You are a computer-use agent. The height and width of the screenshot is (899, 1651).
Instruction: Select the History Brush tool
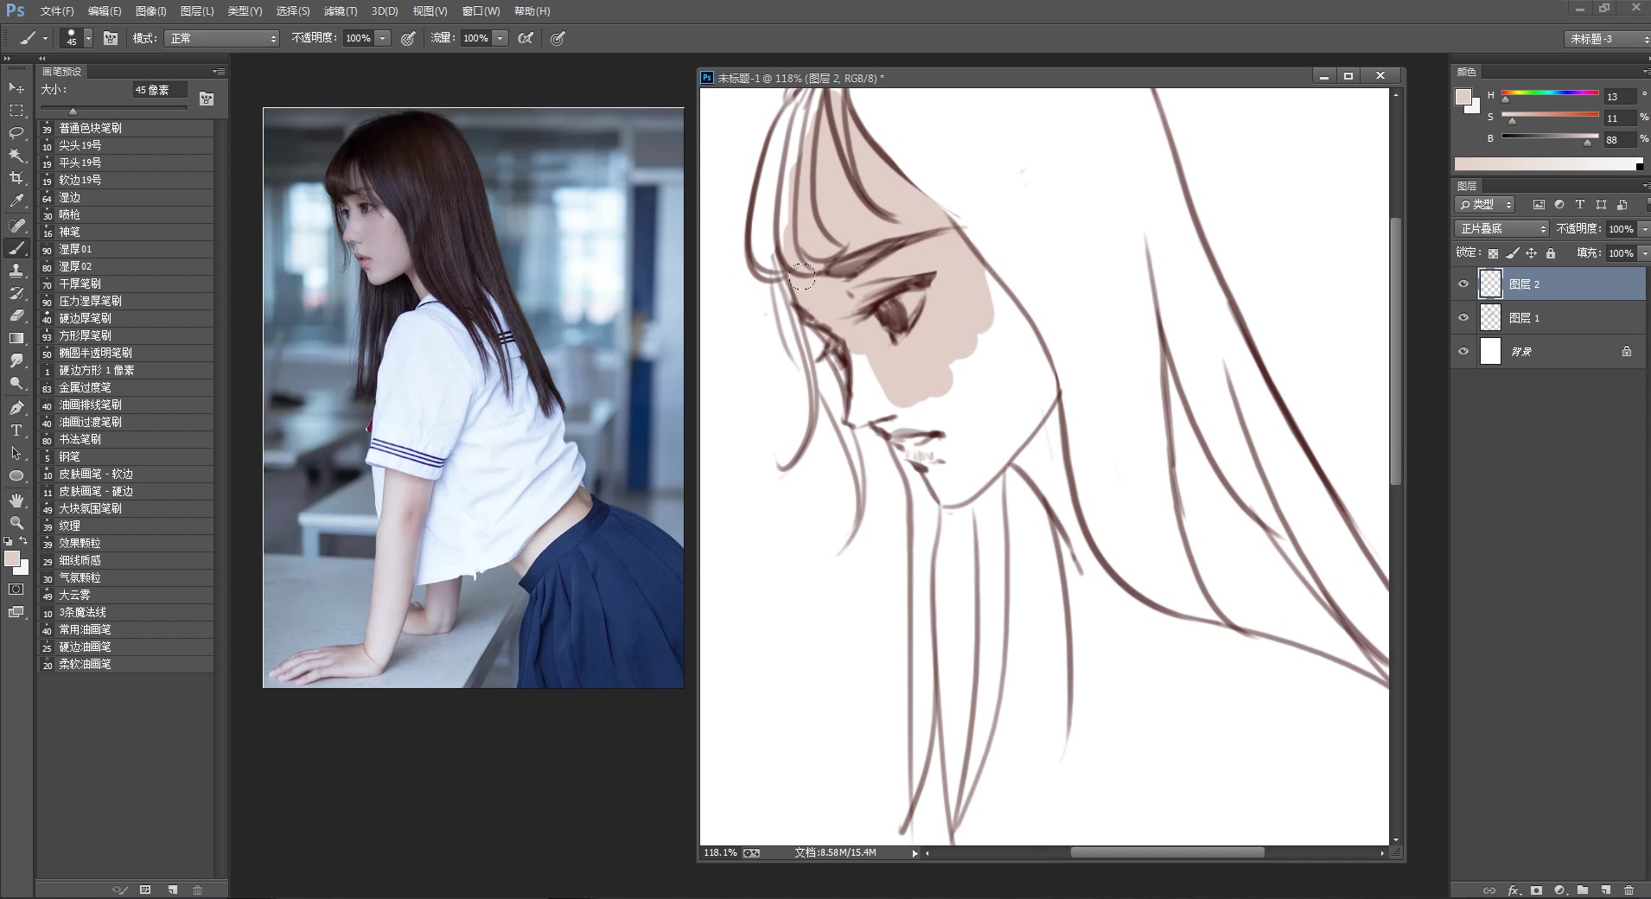pyautogui.click(x=16, y=293)
